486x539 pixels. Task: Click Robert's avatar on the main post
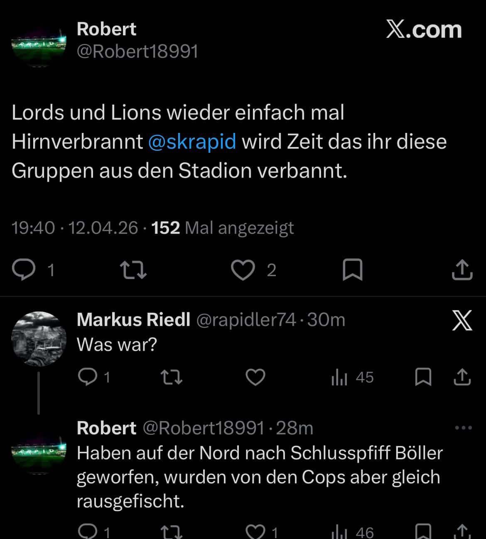pyautogui.click(x=39, y=43)
